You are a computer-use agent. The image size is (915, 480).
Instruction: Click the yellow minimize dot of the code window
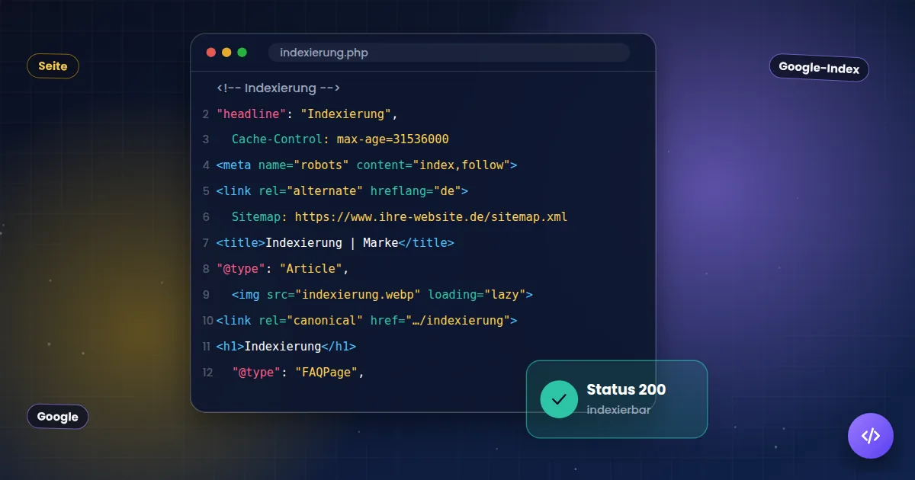coord(226,53)
